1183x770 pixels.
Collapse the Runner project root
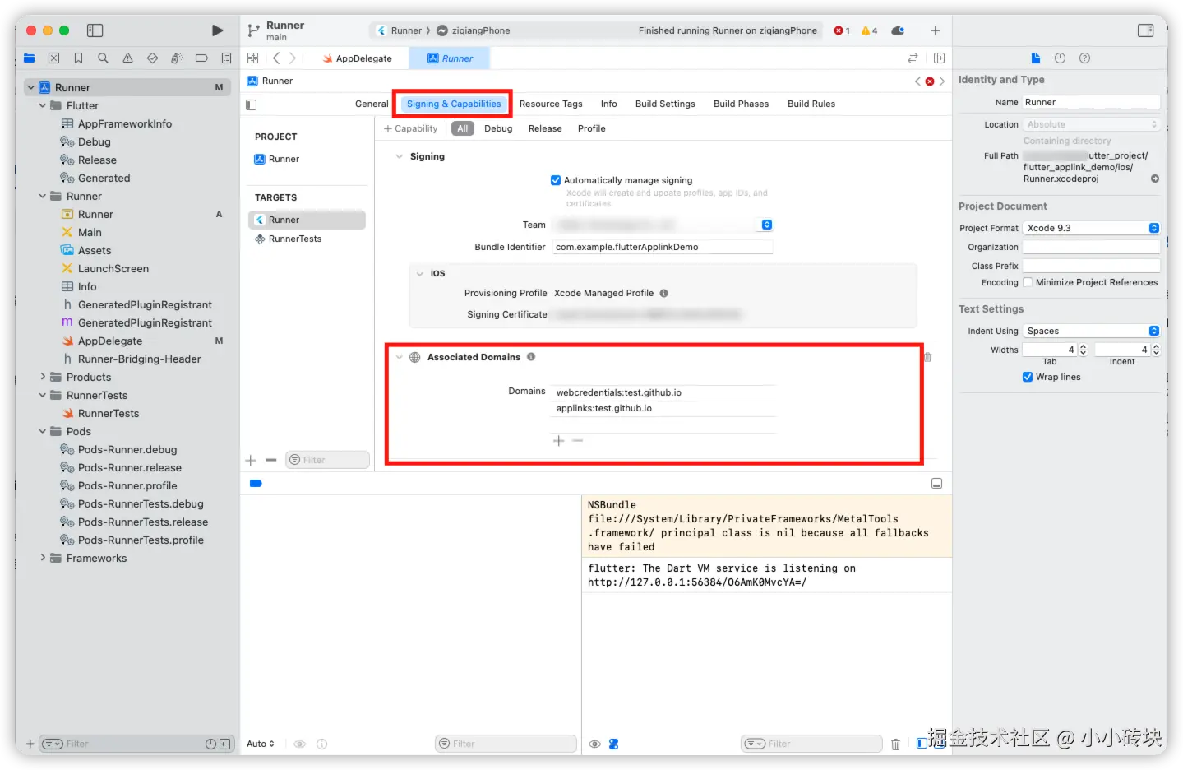pyautogui.click(x=30, y=87)
